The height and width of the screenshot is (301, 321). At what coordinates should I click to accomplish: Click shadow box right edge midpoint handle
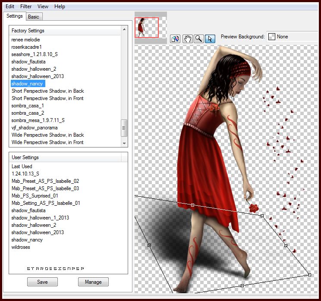(286, 245)
